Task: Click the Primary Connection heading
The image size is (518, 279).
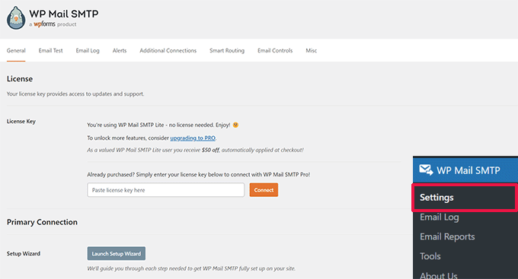Action: pyautogui.click(x=43, y=222)
